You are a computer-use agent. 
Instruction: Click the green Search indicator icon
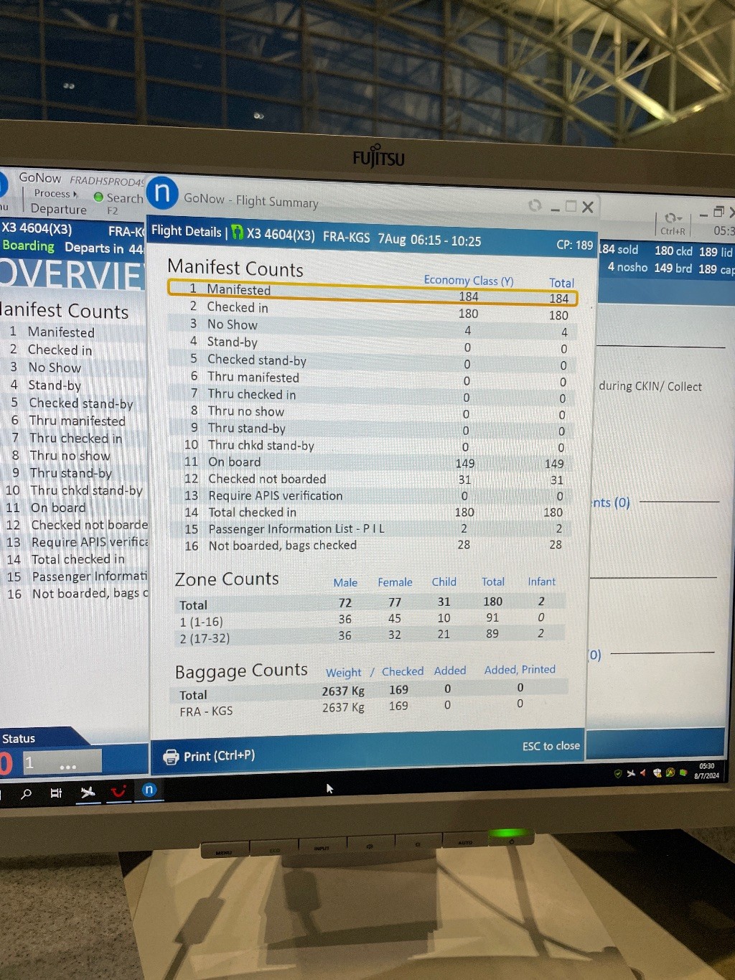[98, 197]
